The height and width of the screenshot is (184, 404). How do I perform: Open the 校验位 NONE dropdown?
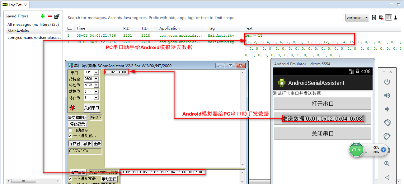[x=96, y=85]
